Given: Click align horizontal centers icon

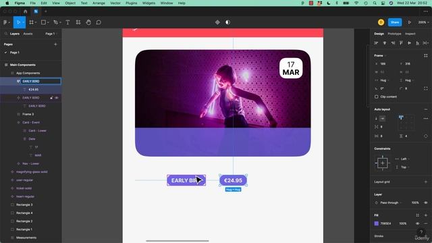Looking at the screenshot, I should (385, 43).
